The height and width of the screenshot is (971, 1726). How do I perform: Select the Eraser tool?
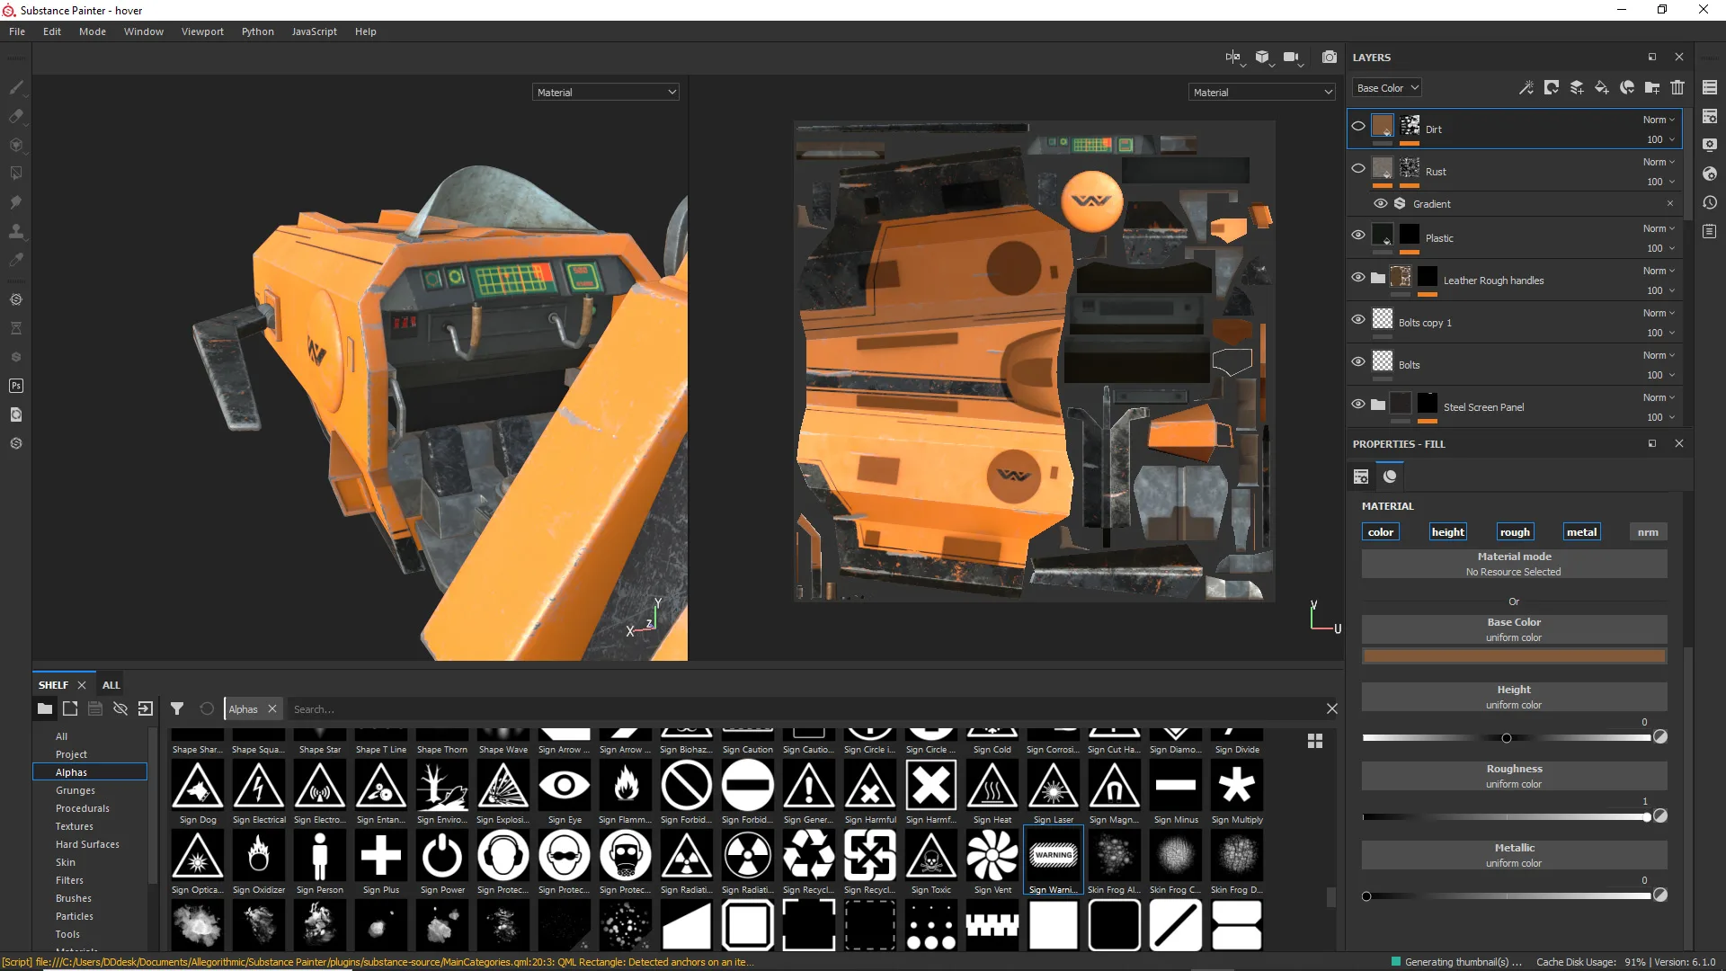16,116
